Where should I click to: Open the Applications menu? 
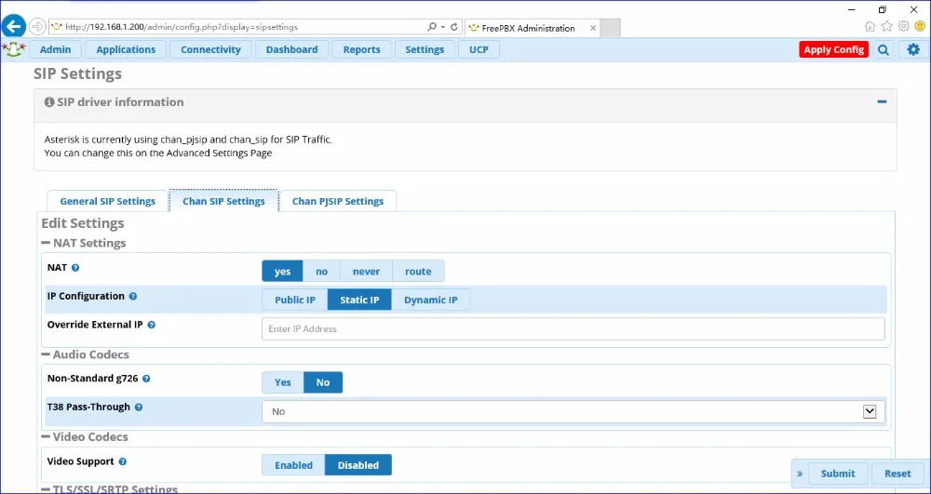click(126, 50)
